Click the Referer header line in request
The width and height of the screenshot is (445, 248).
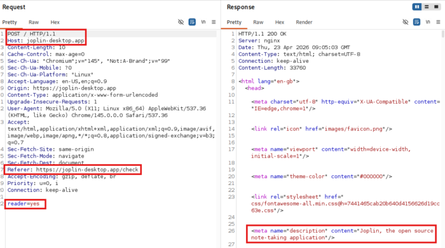click(x=73, y=170)
